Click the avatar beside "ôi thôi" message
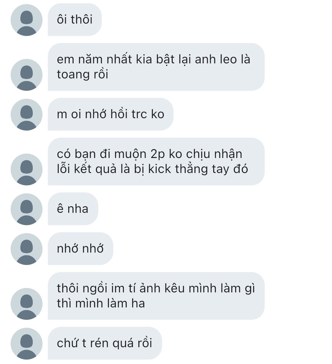 (x=26, y=20)
